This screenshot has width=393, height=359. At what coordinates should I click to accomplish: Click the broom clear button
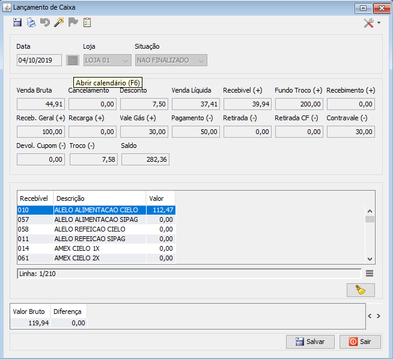(361, 290)
